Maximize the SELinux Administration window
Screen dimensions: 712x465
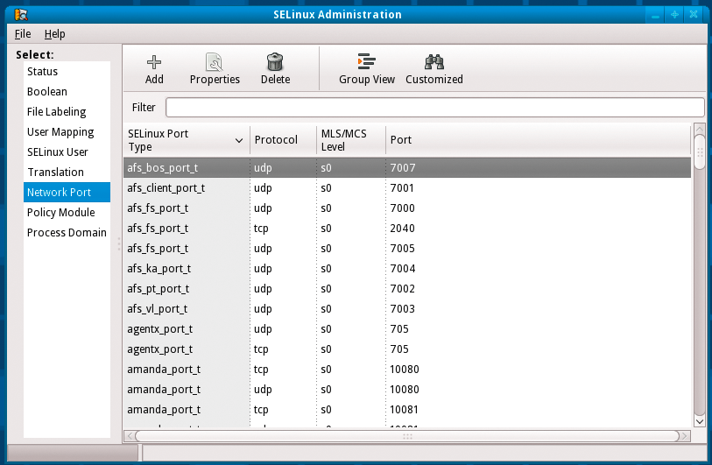coord(674,15)
